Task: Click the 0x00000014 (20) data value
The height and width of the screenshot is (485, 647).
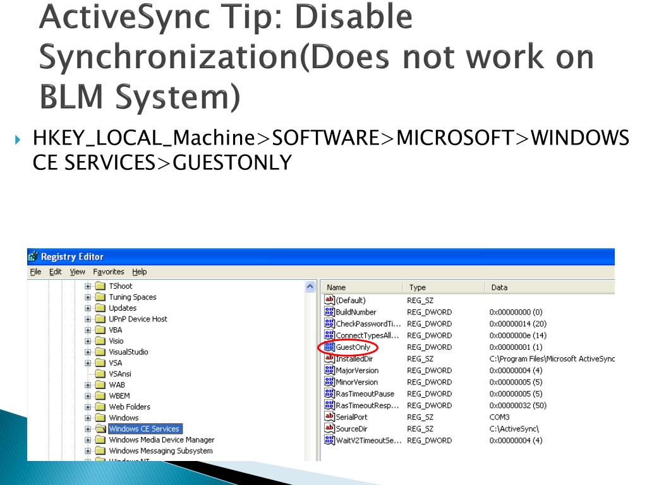Action: (518, 324)
